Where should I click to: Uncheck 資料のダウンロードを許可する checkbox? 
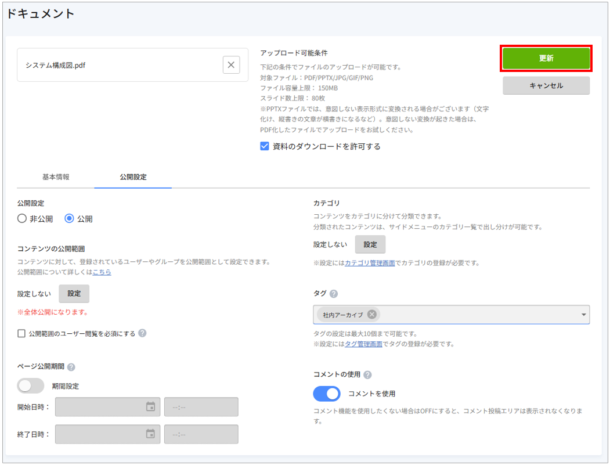coord(265,146)
